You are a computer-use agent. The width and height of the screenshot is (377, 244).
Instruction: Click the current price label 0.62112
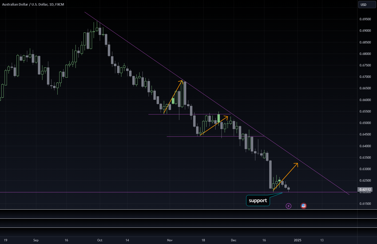365,190
